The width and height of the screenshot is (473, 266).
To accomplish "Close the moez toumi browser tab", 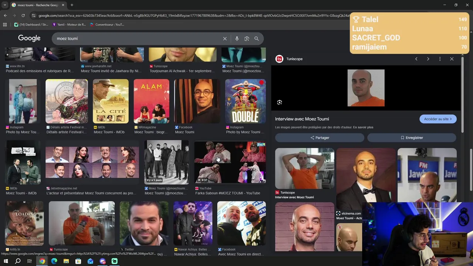I will click(63, 5).
